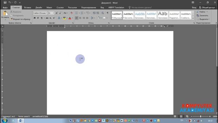Image resolution: width=218 pixels, height=123 pixels.
Task: Select Align Right paragraph alignment
Action: pos(83,18)
